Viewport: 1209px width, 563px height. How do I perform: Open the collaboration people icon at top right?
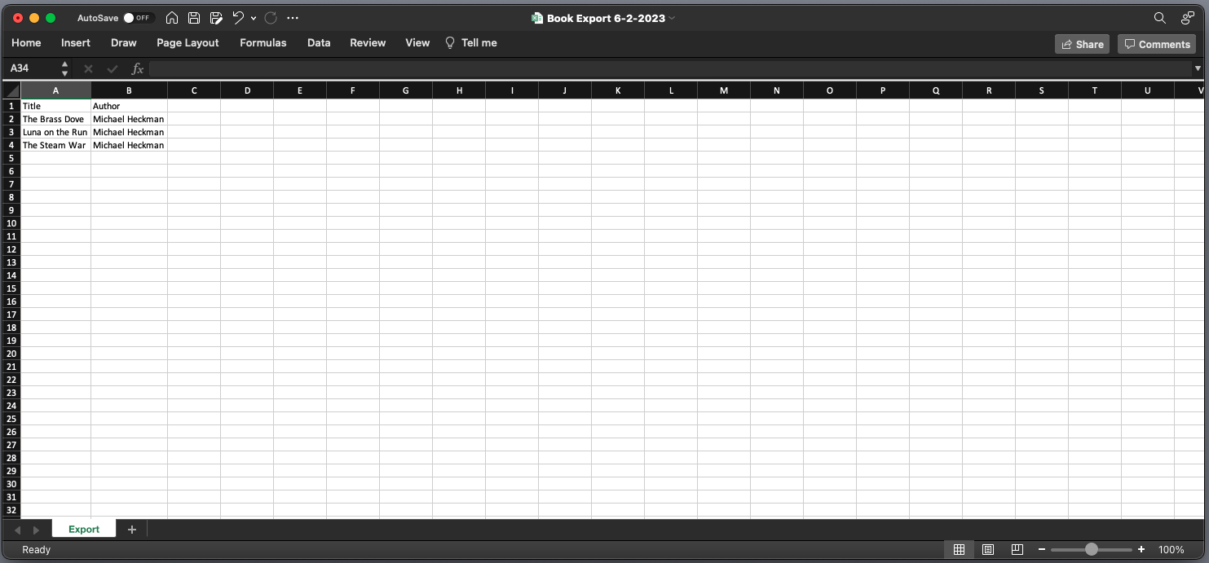[x=1187, y=18]
